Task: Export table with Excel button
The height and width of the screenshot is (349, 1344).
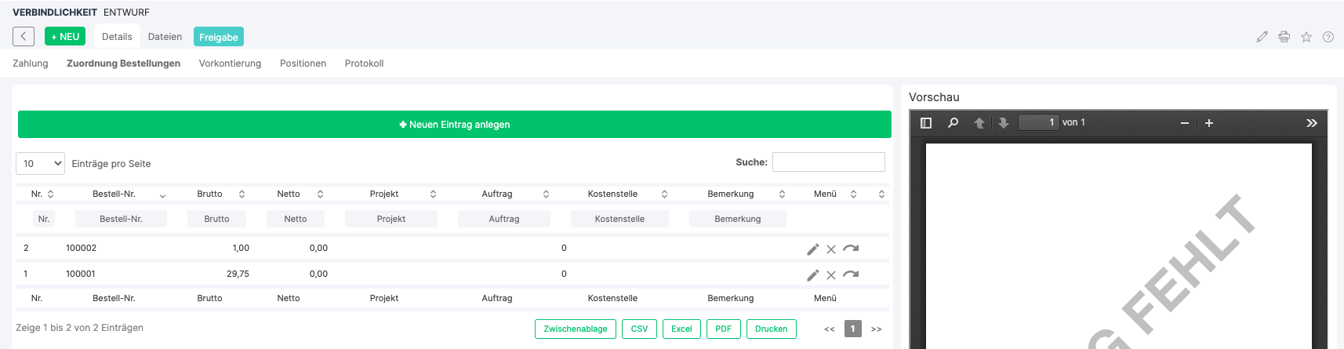Action: tap(681, 329)
